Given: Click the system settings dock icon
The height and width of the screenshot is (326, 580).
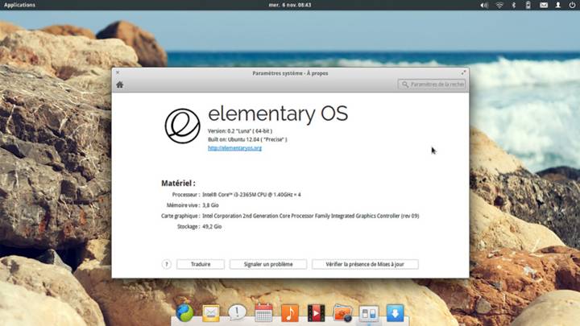Looking at the screenshot, I should (369, 313).
